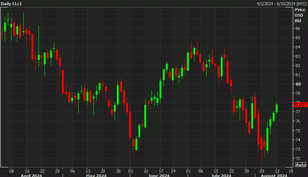Viewport: 308px width, 177px height.
Task: Click the June 2024 month label
Action: coord(159,175)
